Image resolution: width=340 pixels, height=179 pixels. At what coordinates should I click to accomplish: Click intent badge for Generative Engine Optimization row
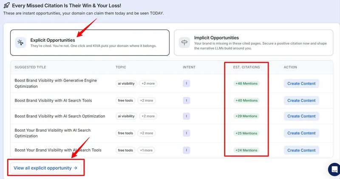186,83
